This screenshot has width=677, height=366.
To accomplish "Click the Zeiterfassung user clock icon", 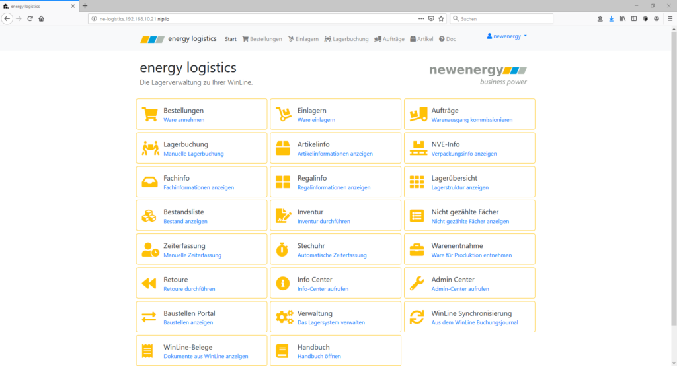I will click(x=150, y=249).
